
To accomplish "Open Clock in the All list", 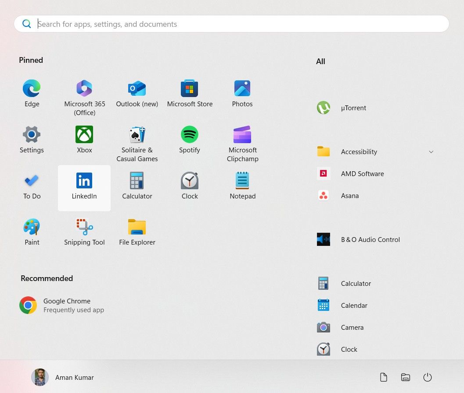I will pyautogui.click(x=376, y=349).
